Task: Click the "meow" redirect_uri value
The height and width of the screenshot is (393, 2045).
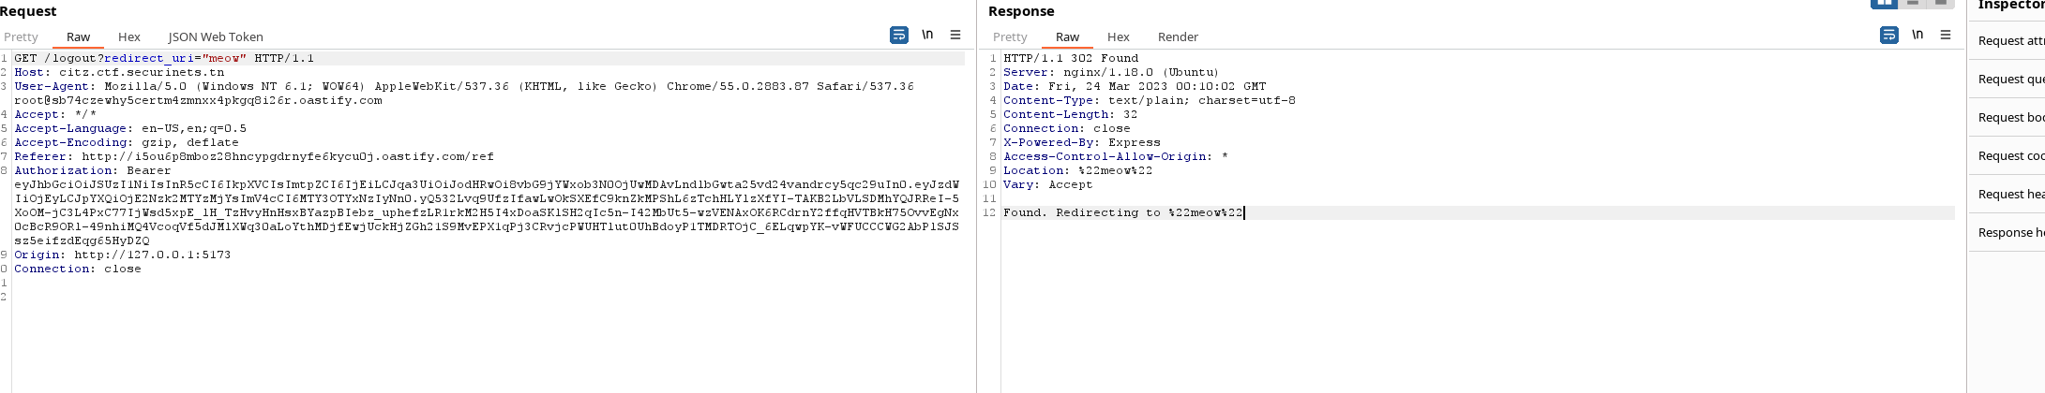Action: pos(224,58)
